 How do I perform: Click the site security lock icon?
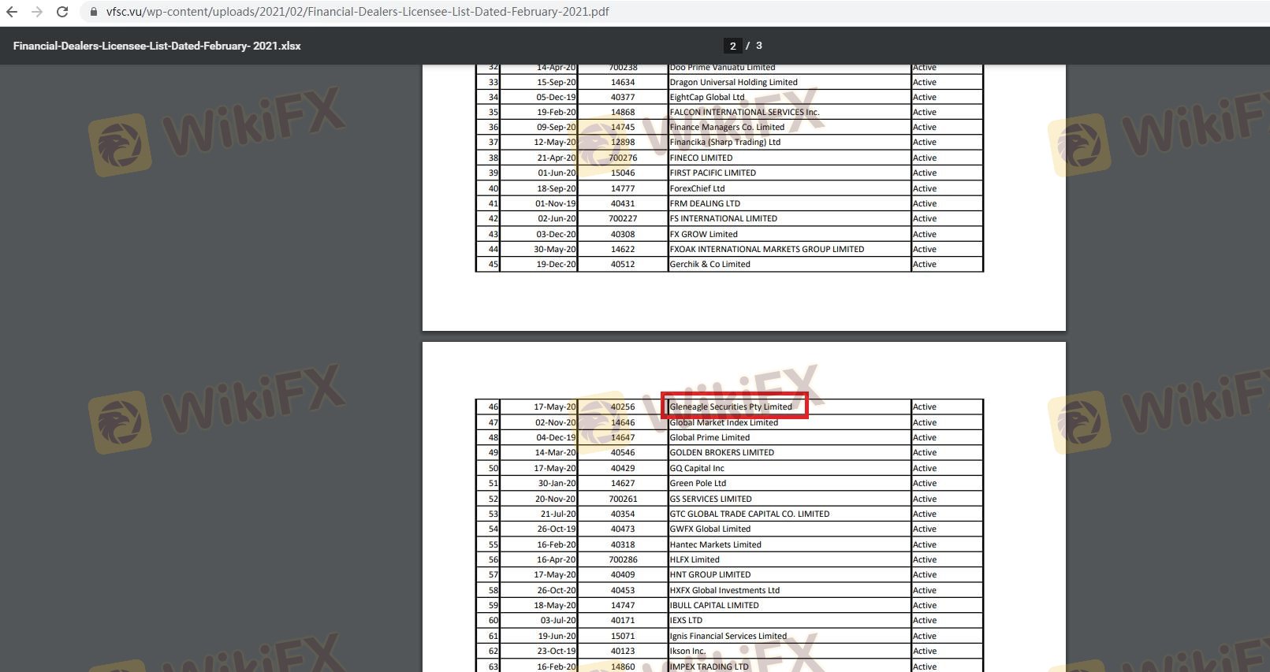click(x=94, y=12)
